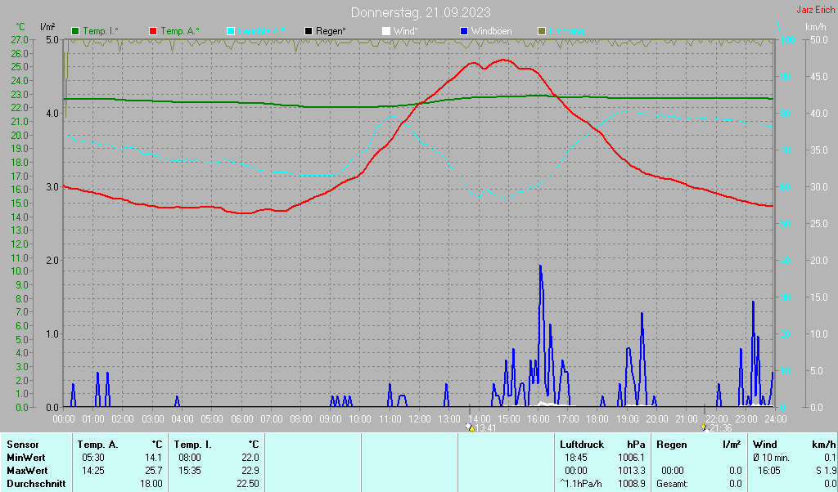The width and height of the screenshot is (838, 492).
Task: Click the Temp. I. average value 22.50
Action: (248, 484)
